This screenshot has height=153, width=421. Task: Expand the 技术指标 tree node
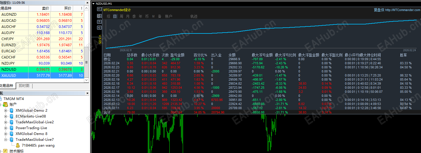[x=1, y=151]
